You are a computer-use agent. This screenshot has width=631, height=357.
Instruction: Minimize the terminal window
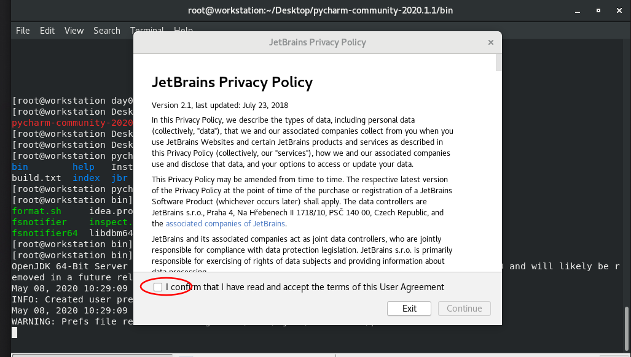click(x=578, y=11)
